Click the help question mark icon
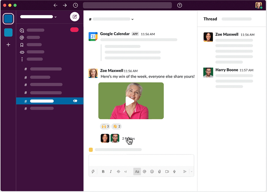 point(180,5)
